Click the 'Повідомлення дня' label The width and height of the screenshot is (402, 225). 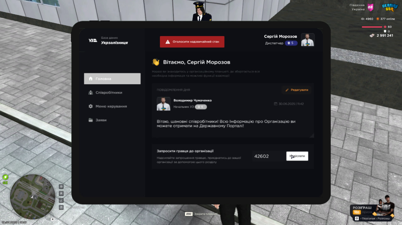173,90
